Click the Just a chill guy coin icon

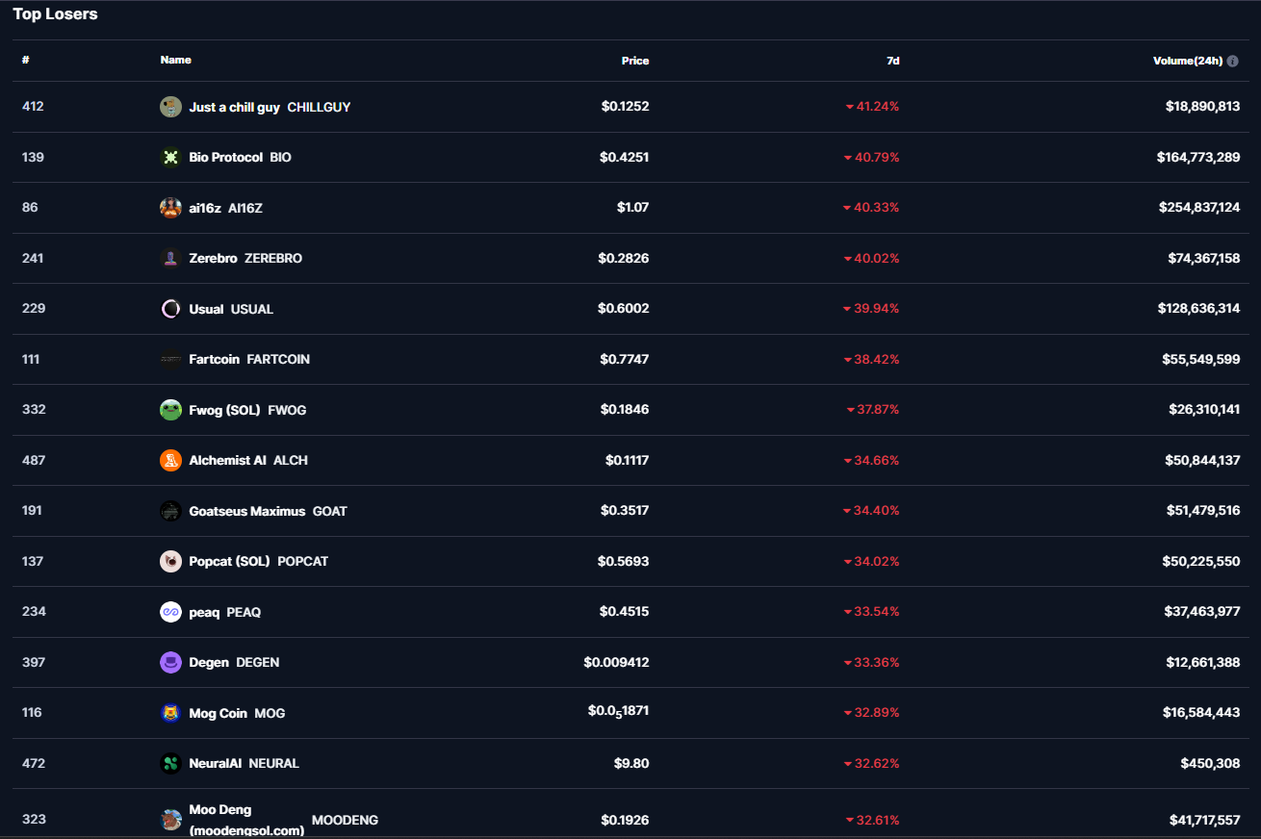click(170, 107)
